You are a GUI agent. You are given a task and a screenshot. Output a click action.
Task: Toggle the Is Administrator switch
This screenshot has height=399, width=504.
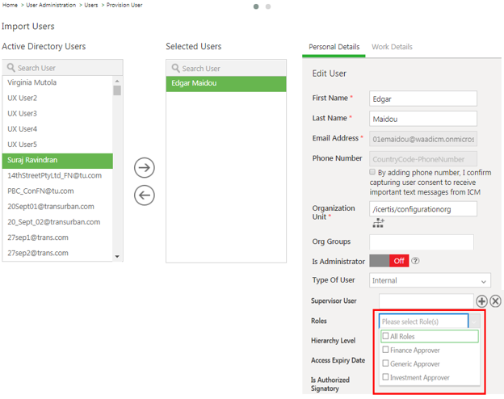(x=388, y=261)
